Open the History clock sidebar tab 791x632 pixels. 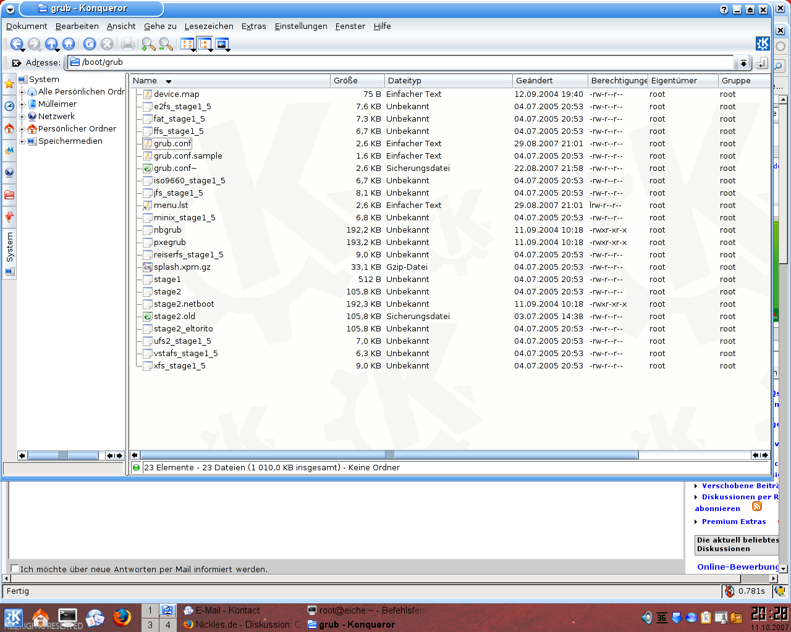pyautogui.click(x=9, y=106)
